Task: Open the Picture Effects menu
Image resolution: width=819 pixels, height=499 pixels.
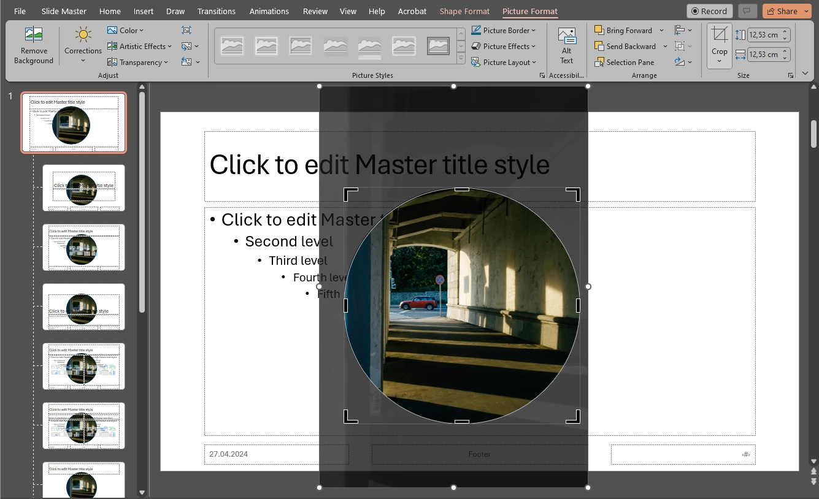Action: click(503, 46)
